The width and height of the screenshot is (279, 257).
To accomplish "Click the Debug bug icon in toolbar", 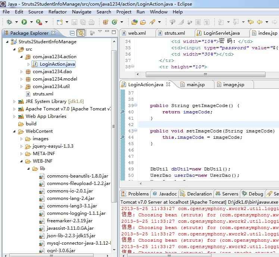I will [9, 22].
